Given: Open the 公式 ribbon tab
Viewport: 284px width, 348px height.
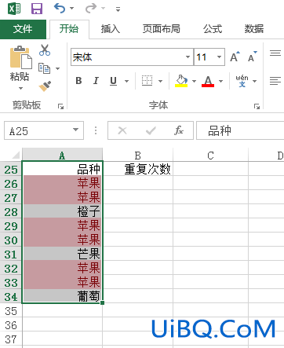Looking at the screenshot, I should [213, 29].
